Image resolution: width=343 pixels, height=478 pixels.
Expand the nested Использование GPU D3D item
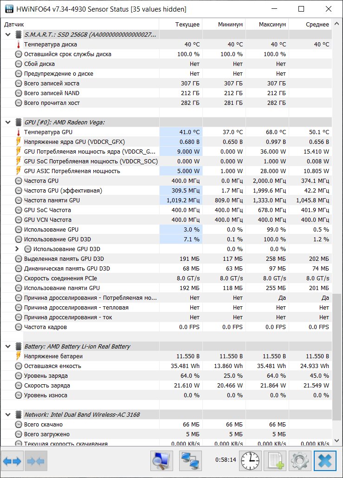(17, 249)
